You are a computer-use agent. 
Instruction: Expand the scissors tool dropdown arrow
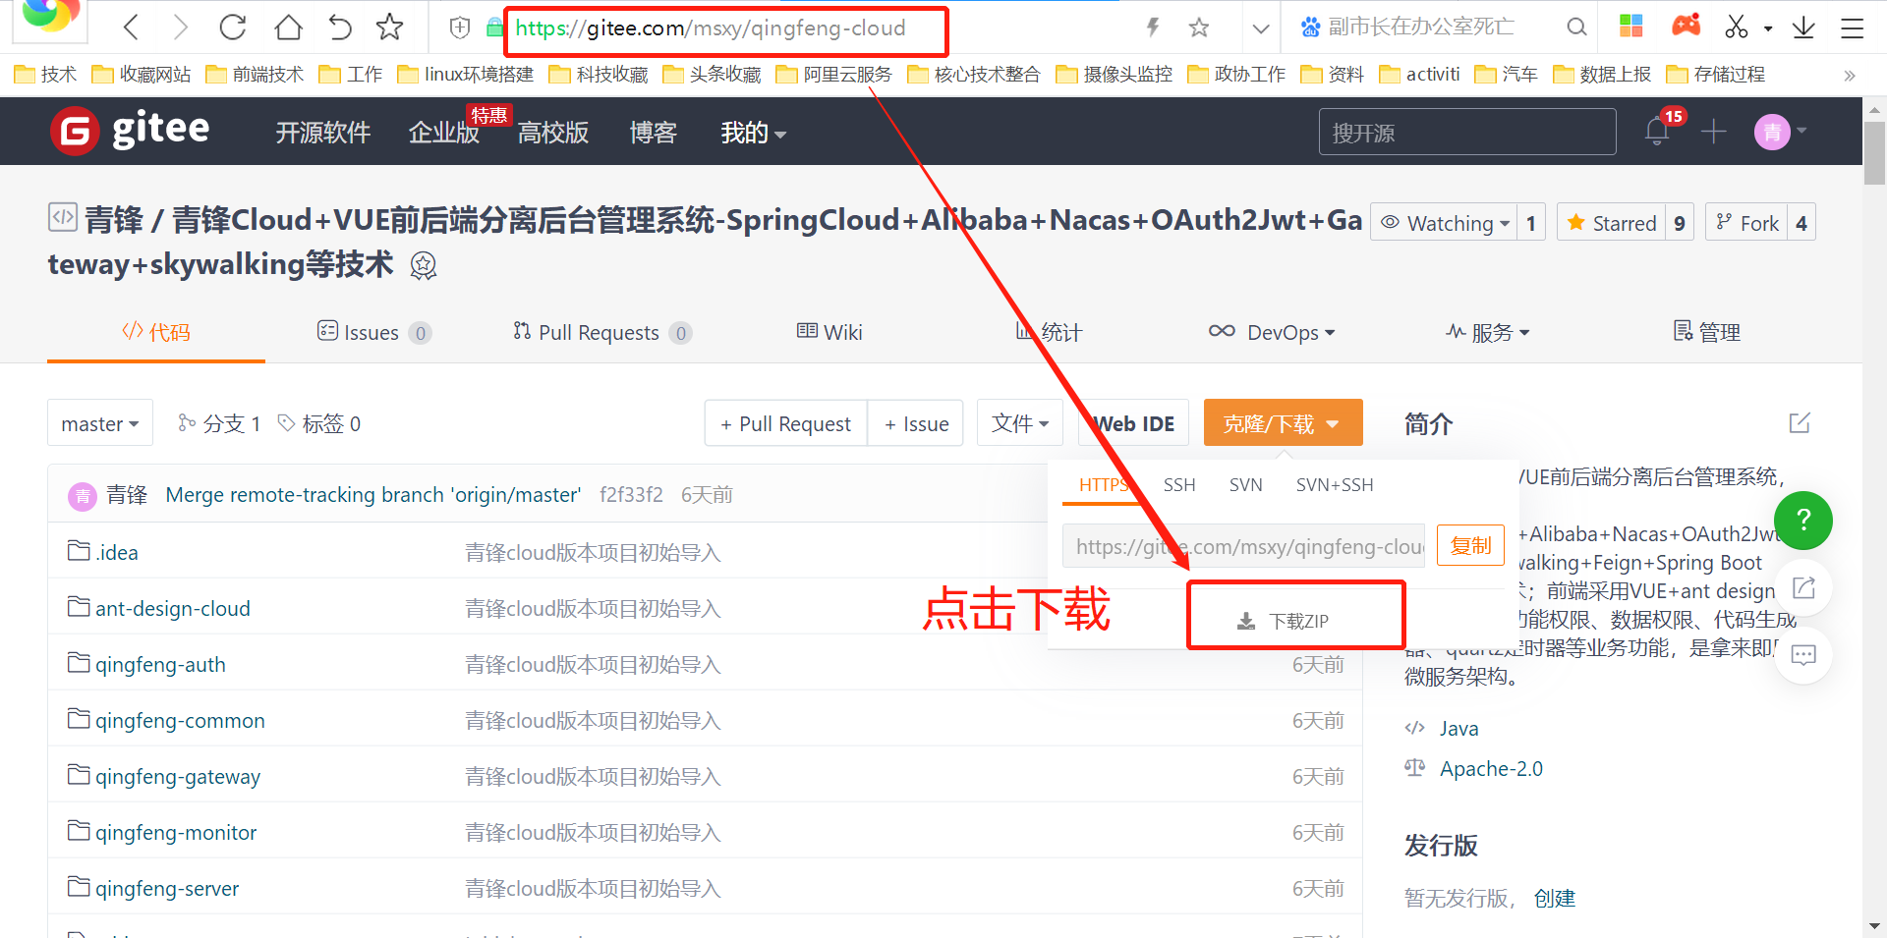(x=1768, y=28)
